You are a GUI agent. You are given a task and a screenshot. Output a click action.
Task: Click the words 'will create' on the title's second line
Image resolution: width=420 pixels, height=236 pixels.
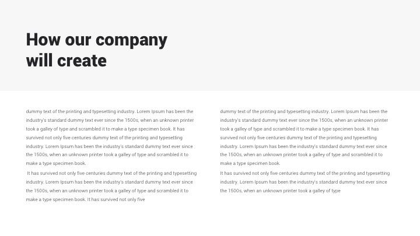(x=66, y=60)
